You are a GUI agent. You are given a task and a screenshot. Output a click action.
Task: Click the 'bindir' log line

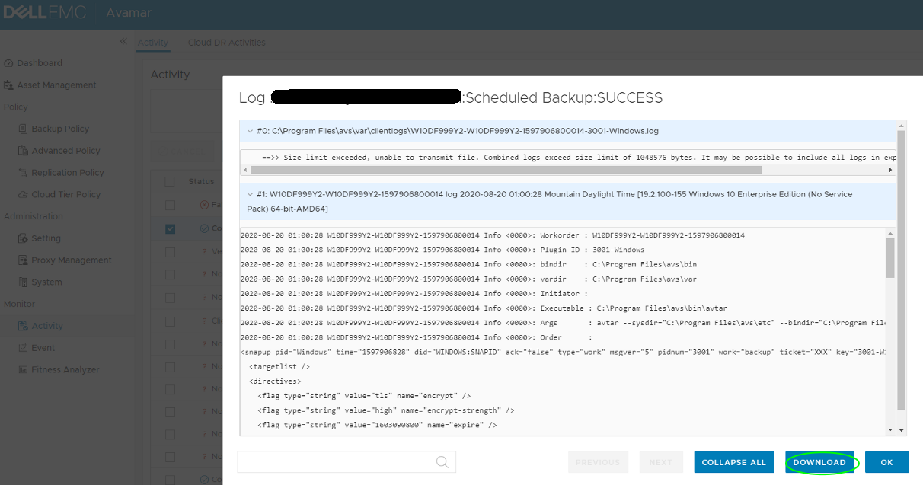(x=468, y=264)
